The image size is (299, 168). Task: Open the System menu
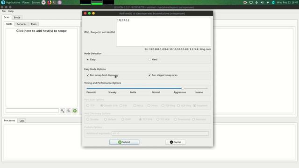(x=36, y=2)
